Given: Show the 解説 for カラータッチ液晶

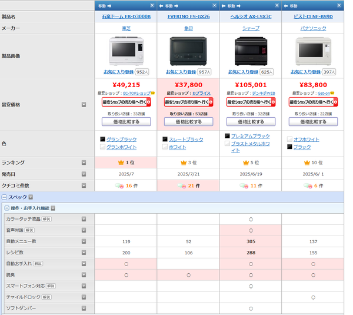Looking at the screenshot, I should tap(46, 219).
